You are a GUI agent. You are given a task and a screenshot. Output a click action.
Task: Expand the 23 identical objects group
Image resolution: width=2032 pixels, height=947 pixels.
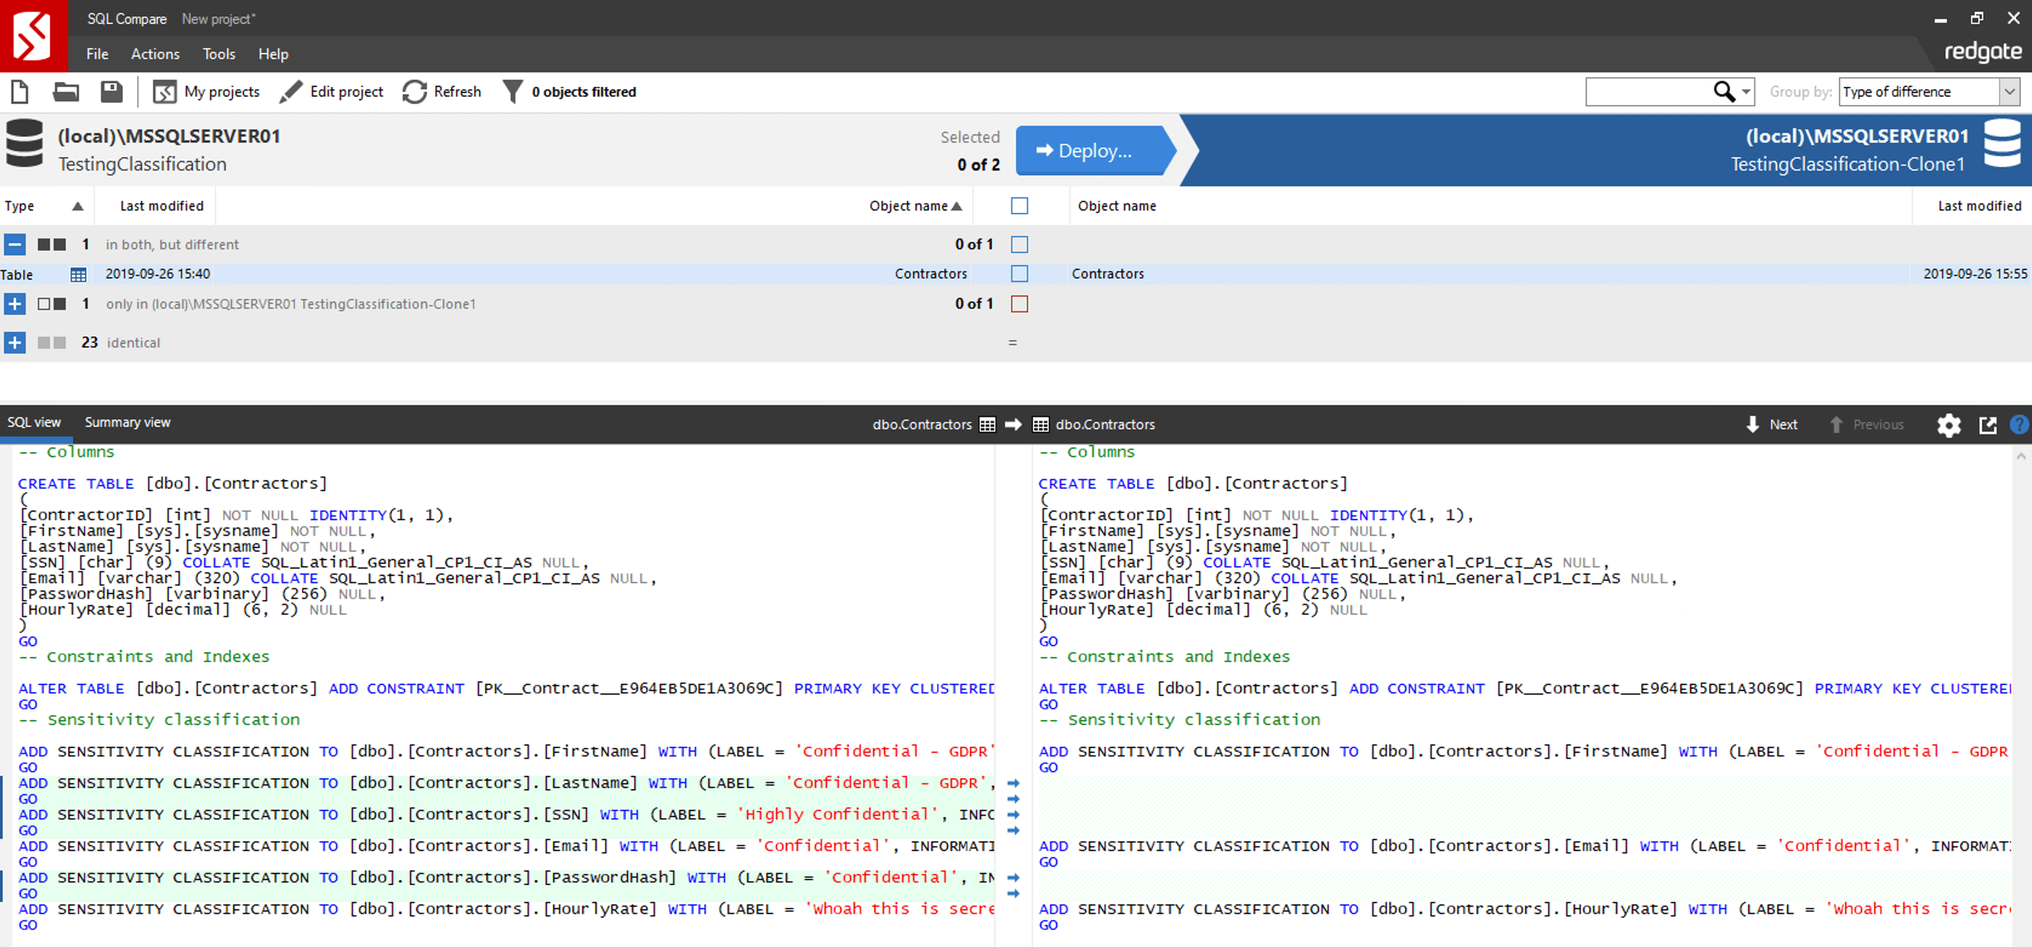(14, 343)
